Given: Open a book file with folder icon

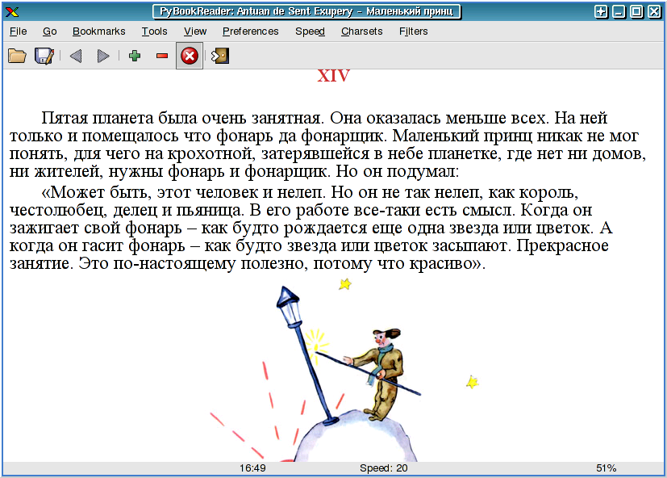Looking at the screenshot, I should (x=17, y=56).
